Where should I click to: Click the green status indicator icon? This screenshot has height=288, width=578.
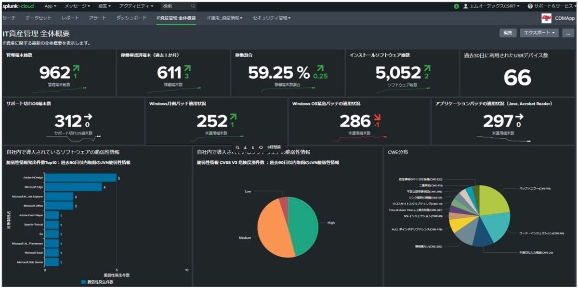[x=456, y=6]
